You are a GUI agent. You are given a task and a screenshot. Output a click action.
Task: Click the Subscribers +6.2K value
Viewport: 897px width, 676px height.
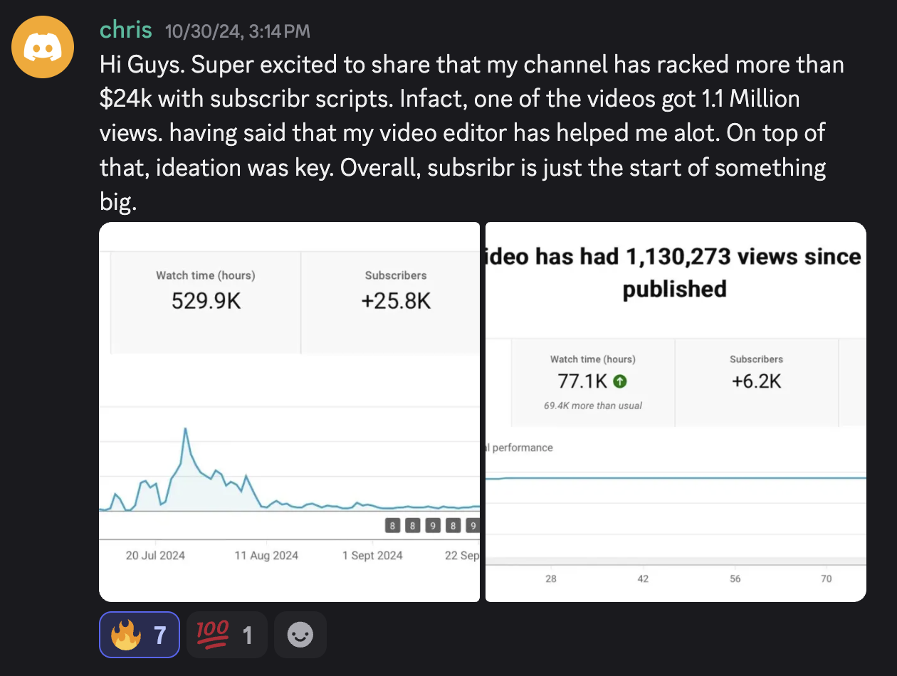756,381
